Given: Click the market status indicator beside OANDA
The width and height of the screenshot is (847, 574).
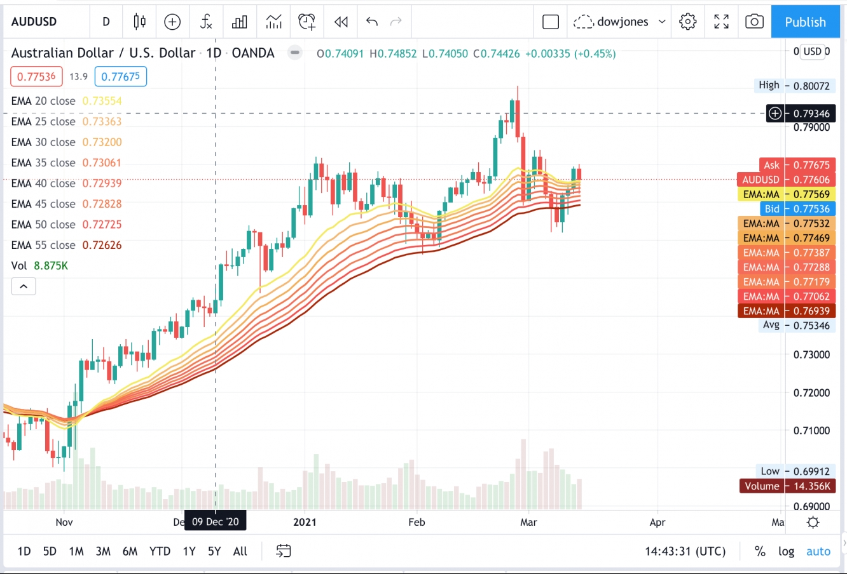Looking at the screenshot, I should 294,53.
